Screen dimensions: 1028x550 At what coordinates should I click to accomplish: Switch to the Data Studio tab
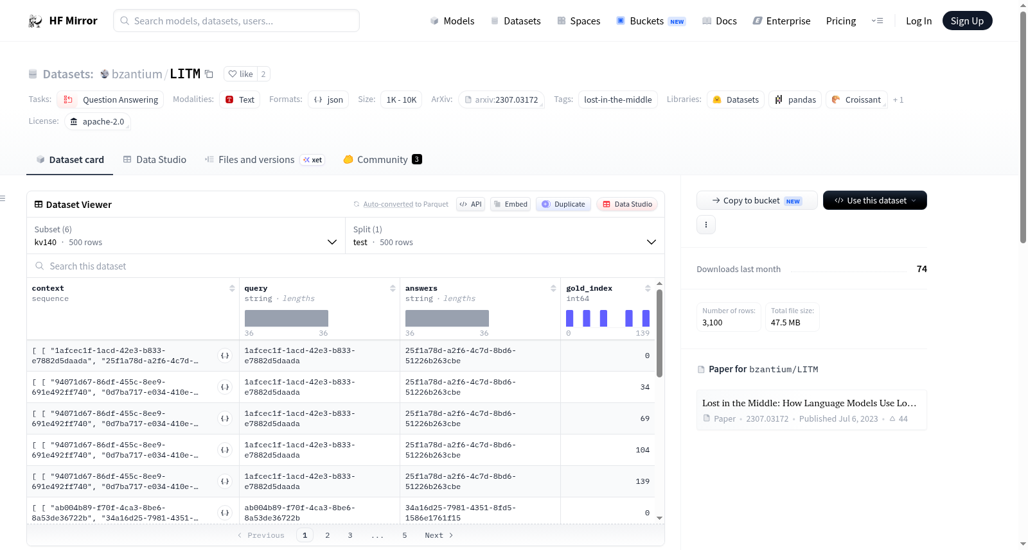coord(155,160)
